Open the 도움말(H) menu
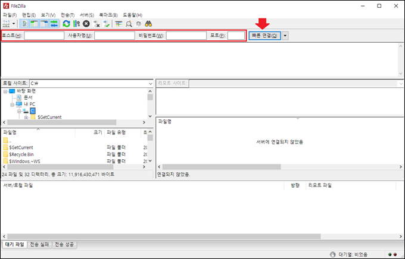This screenshot has width=405, height=259. 132,15
